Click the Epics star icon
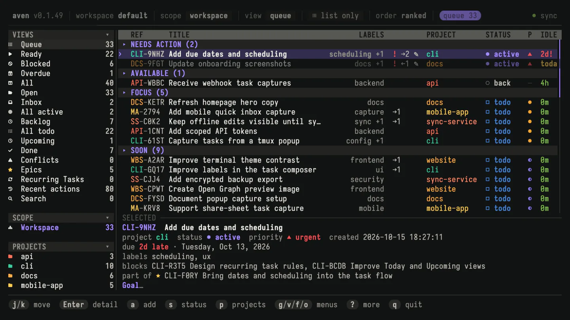This screenshot has width=570, height=320. (x=11, y=170)
